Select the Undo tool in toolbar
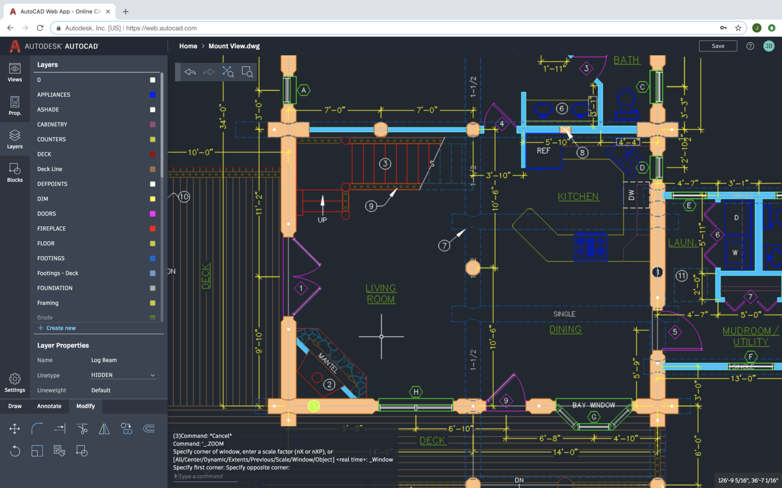The image size is (782, 488). point(190,71)
